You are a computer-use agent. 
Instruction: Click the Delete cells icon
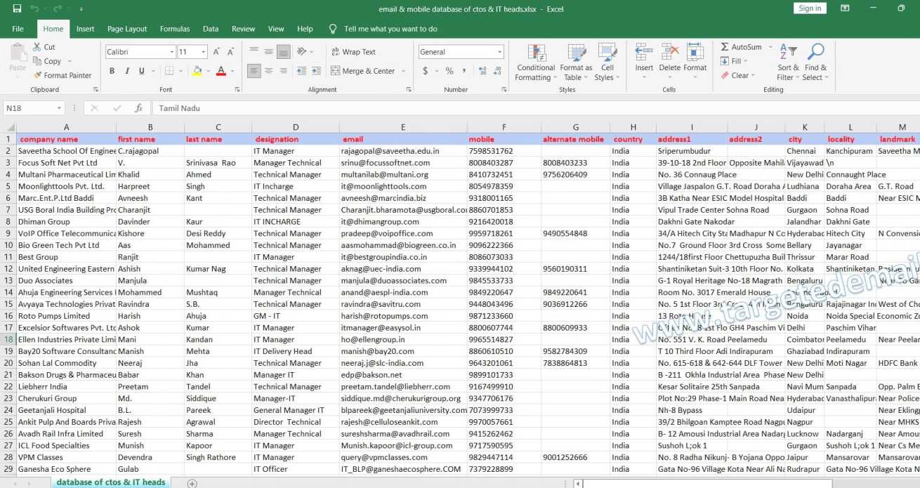(x=670, y=53)
